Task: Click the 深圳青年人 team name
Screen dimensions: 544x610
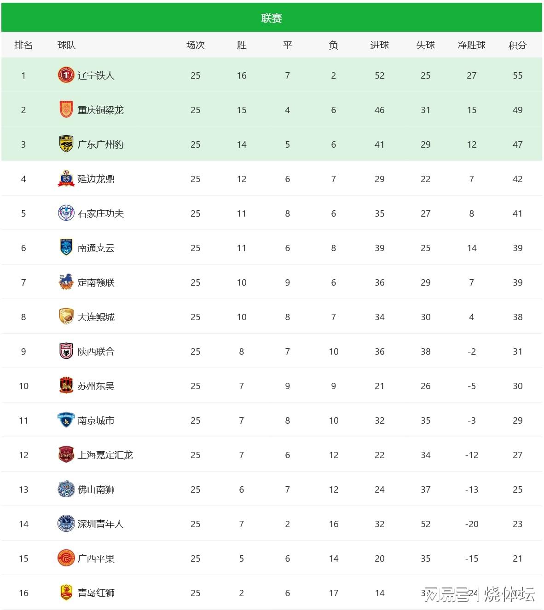Action: click(x=100, y=524)
